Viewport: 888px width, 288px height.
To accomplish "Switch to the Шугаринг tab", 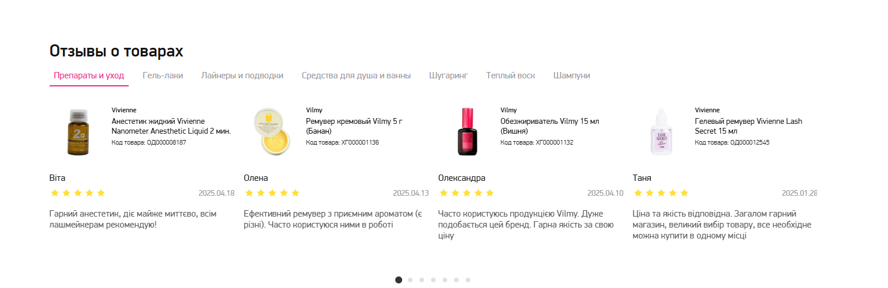I will coord(448,75).
